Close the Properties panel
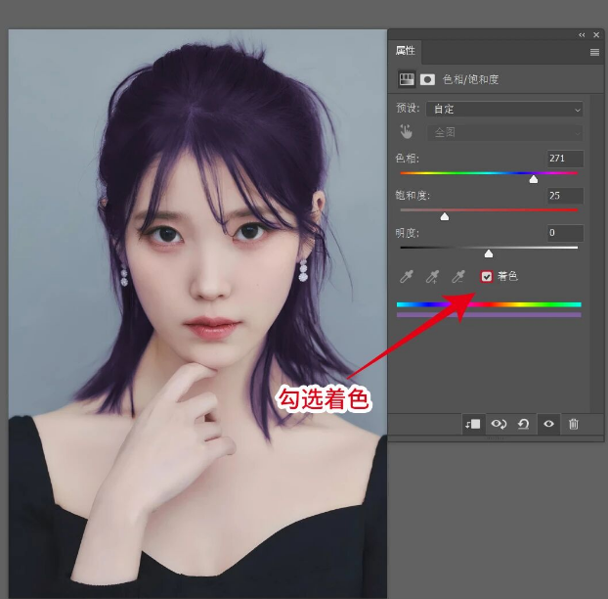The height and width of the screenshot is (599, 608). (596, 35)
